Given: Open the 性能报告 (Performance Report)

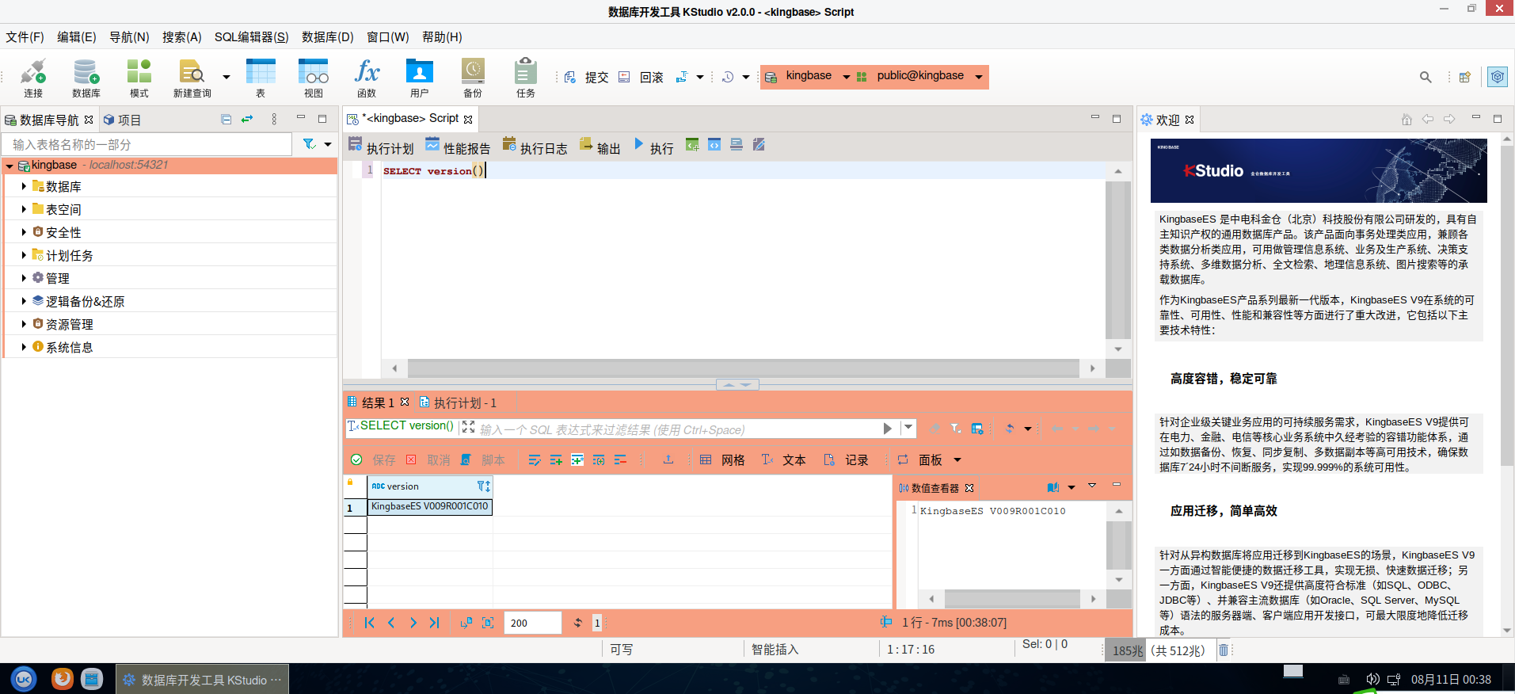Looking at the screenshot, I should pyautogui.click(x=458, y=145).
